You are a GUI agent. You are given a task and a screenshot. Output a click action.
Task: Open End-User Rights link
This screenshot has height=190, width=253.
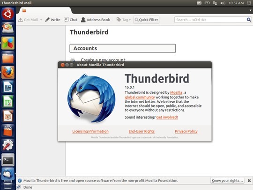(141, 131)
